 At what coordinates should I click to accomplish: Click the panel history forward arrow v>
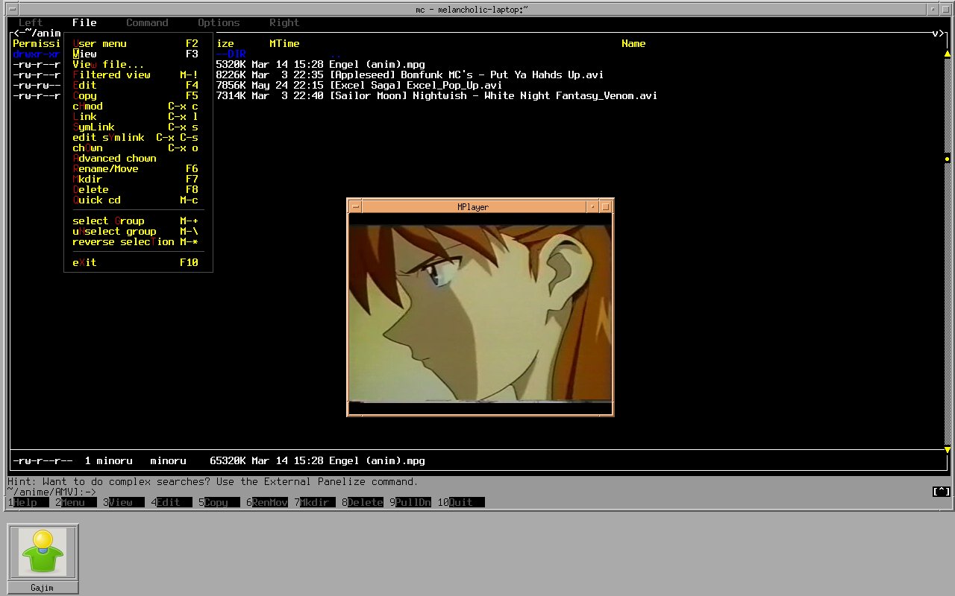tap(939, 34)
